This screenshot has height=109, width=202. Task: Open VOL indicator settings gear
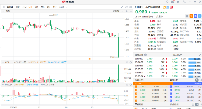[x=131, y=62]
